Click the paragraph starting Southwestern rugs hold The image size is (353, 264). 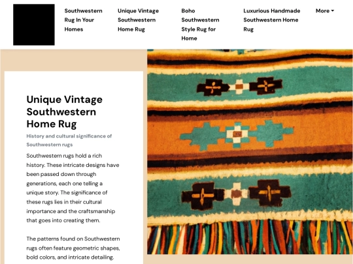tap(73, 188)
